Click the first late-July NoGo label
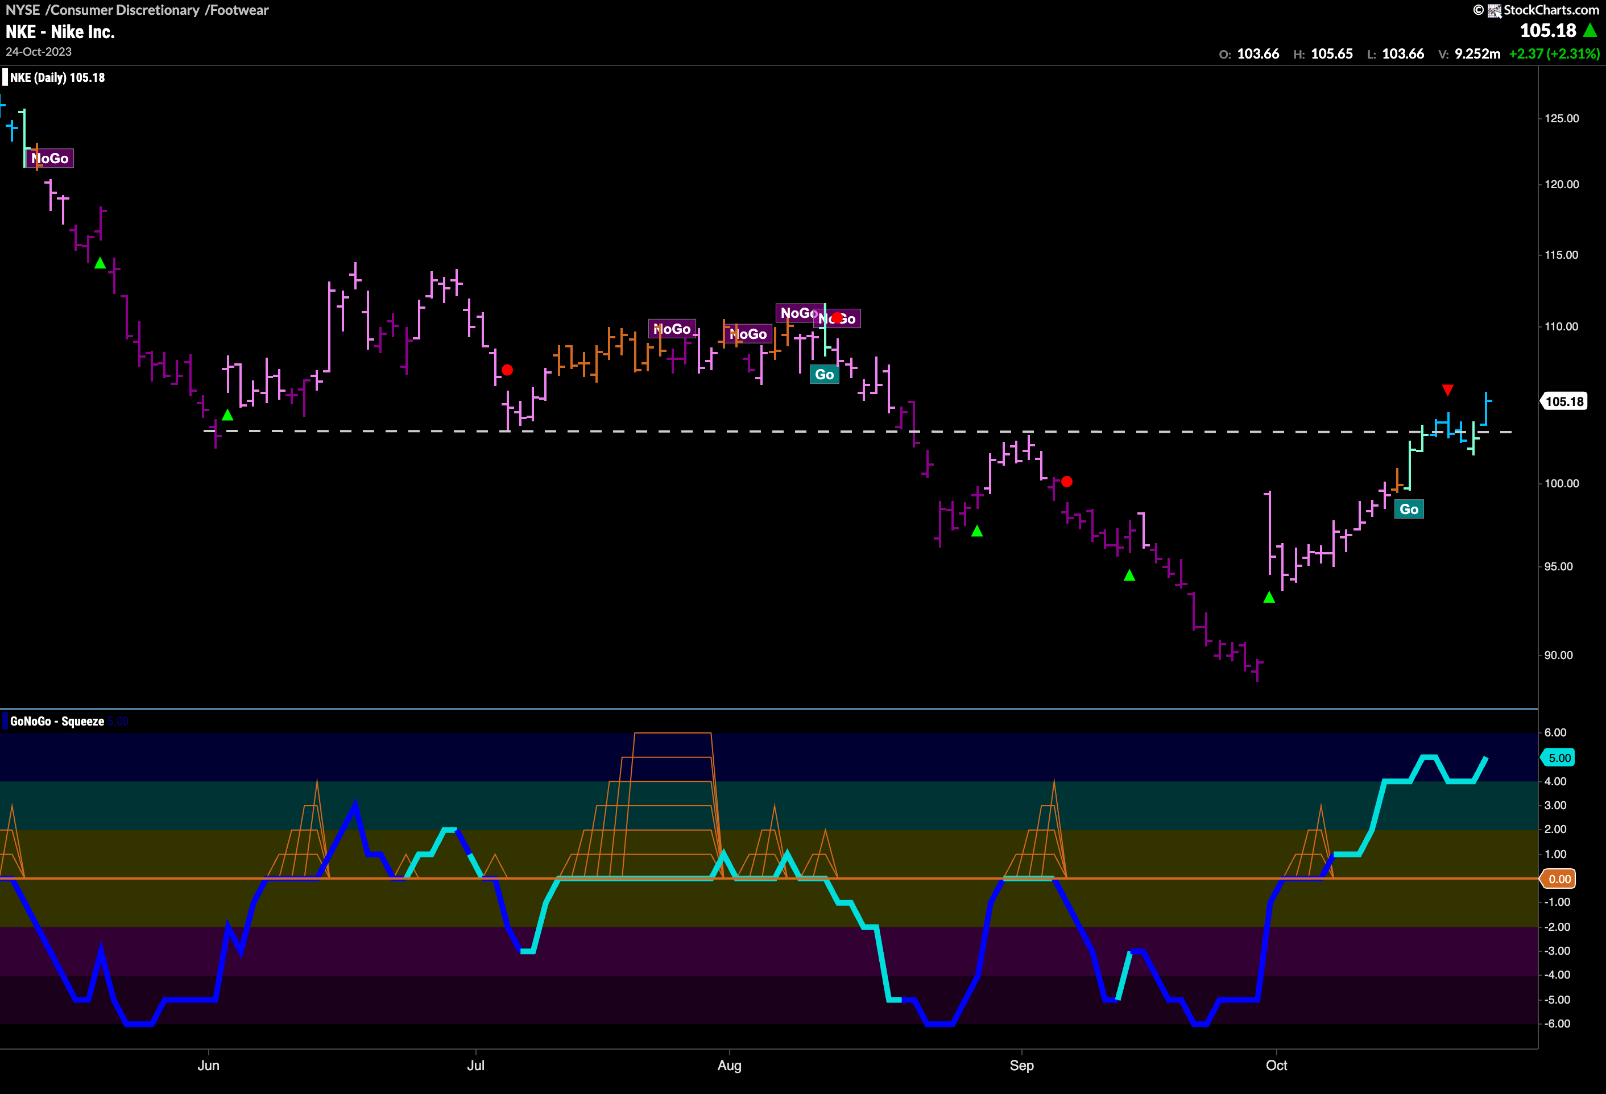1606x1094 pixels. tap(672, 329)
